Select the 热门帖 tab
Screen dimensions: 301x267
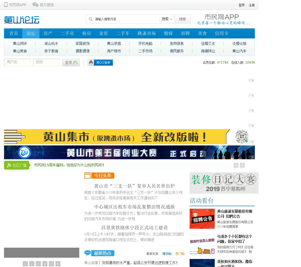(180, 254)
